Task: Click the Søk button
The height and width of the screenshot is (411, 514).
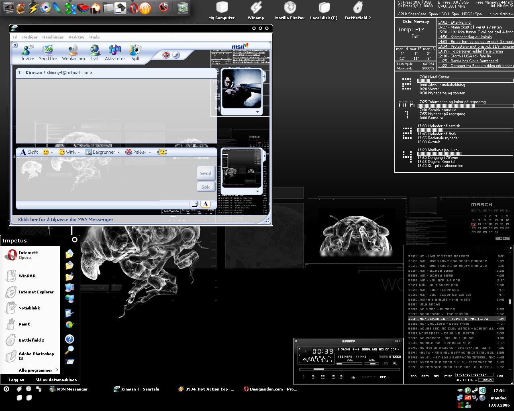Action: (x=206, y=187)
